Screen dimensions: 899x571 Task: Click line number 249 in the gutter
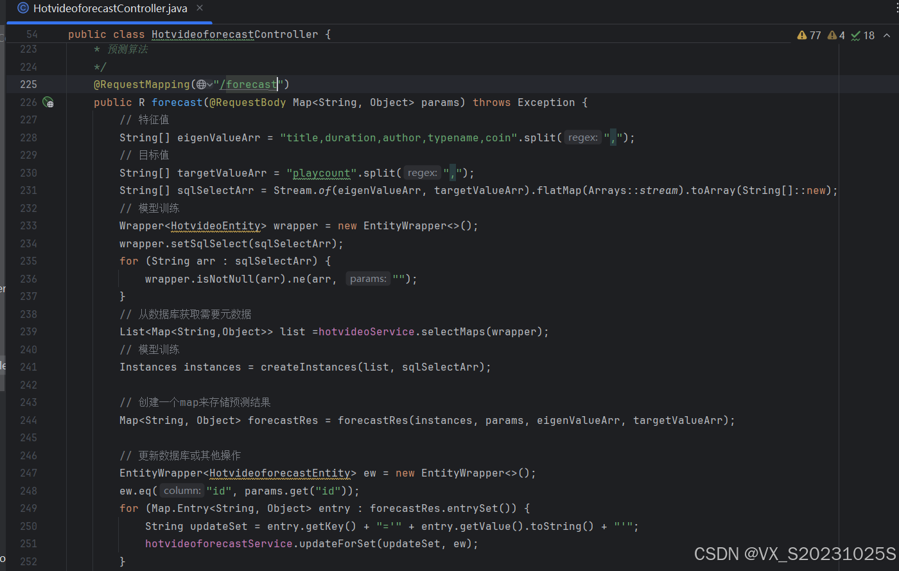[x=29, y=508]
